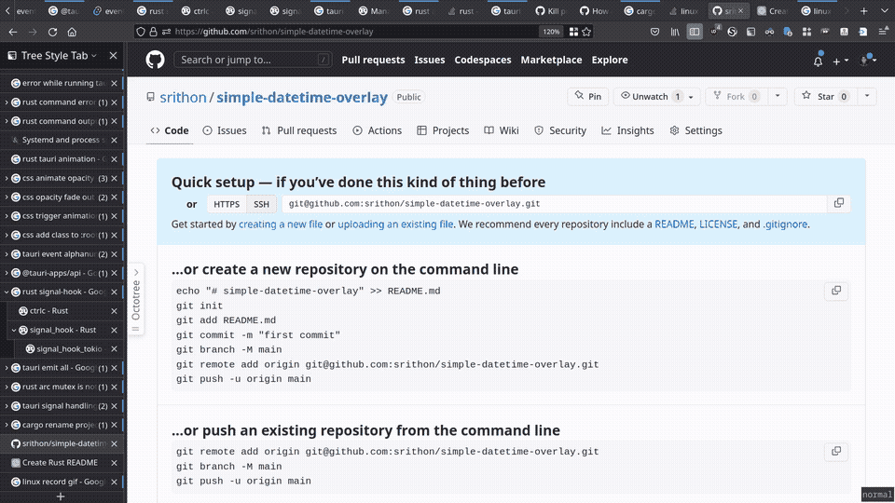This screenshot has height=503, width=895.
Task: Pin the repository
Action: point(588,96)
